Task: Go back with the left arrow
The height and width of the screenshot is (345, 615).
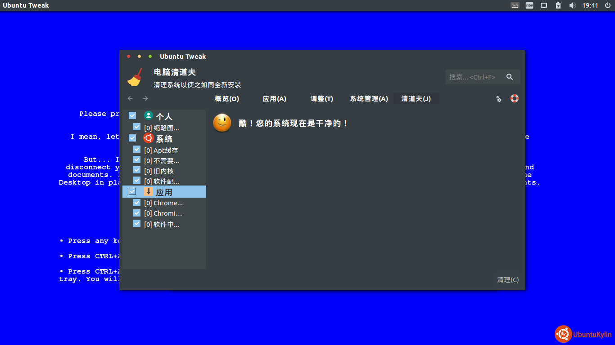Action: [130, 98]
